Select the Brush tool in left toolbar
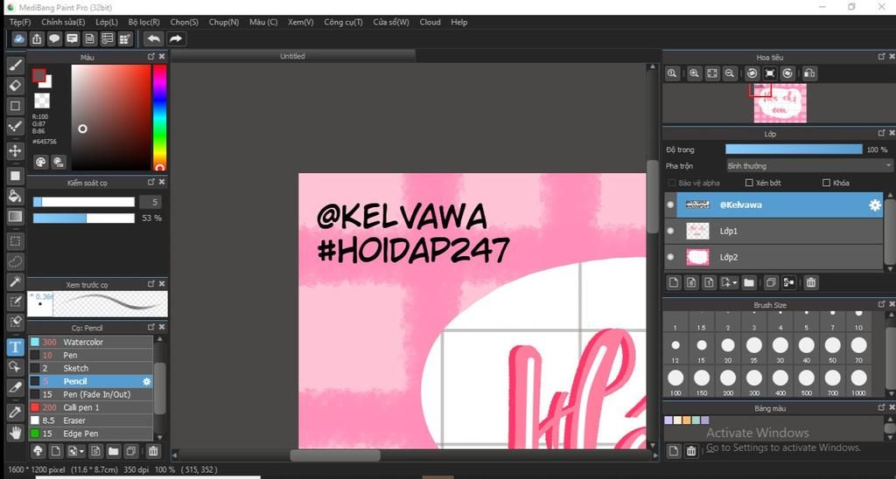This screenshot has height=479, width=896. click(16, 65)
